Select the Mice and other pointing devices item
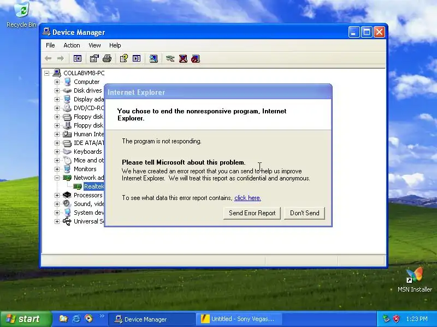The image size is (437, 327). pos(88,160)
